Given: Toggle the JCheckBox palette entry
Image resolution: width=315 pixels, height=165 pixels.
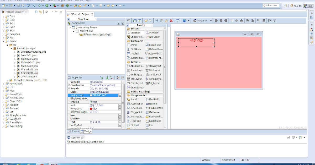Looking at the screenshot, I should coord(136,108).
